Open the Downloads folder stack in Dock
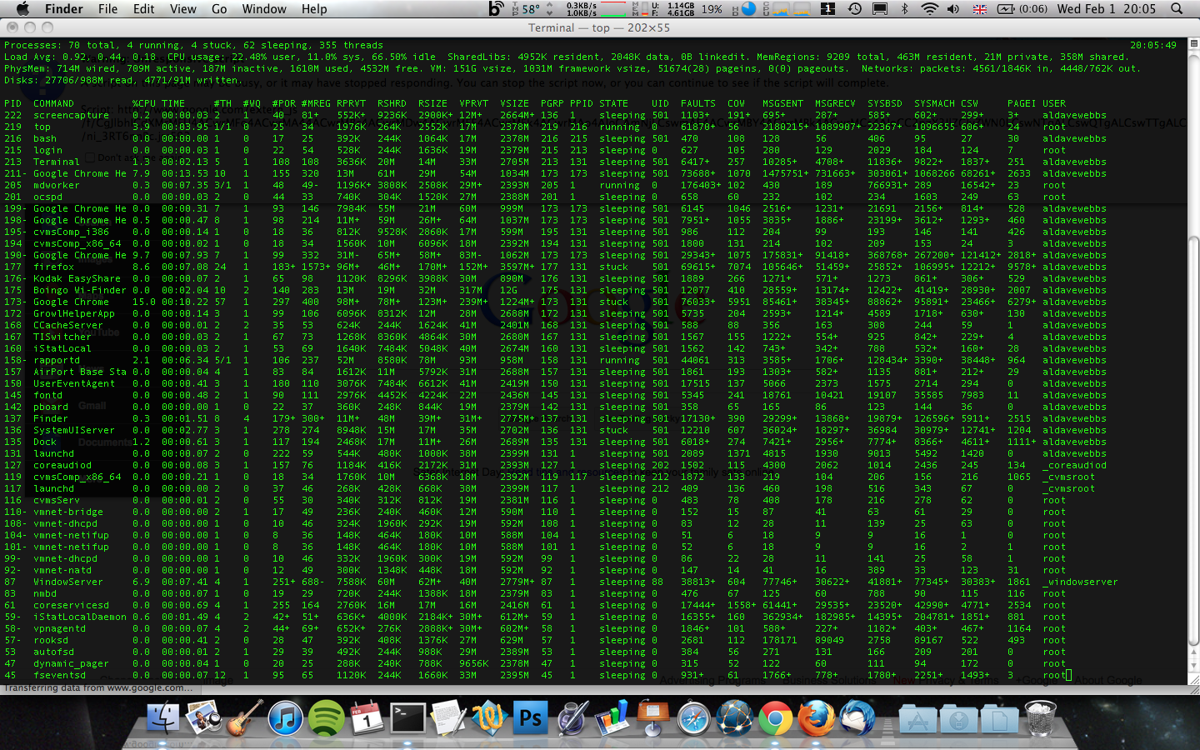 pyautogui.click(x=958, y=718)
